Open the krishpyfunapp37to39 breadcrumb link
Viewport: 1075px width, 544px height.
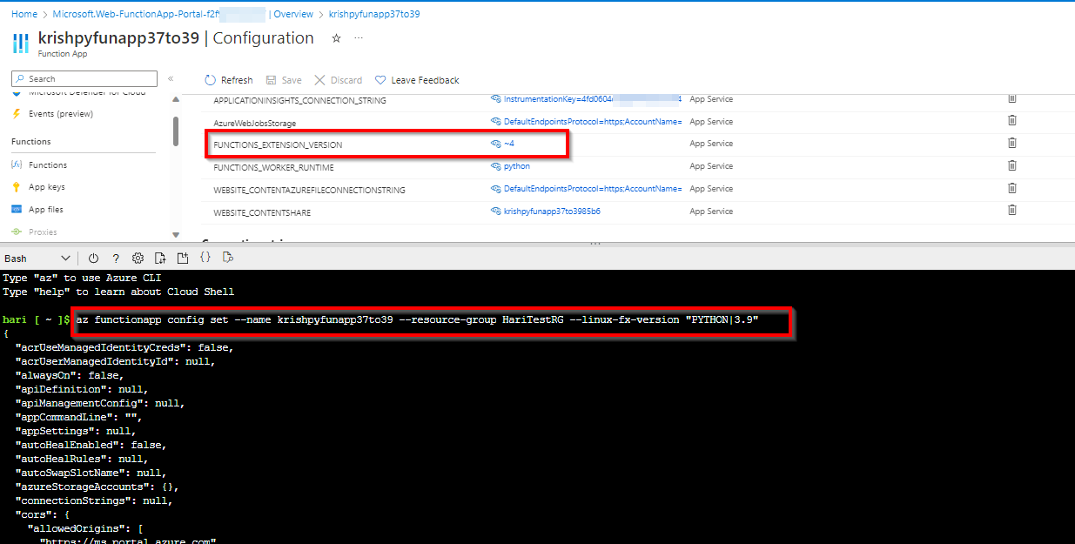(x=373, y=15)
